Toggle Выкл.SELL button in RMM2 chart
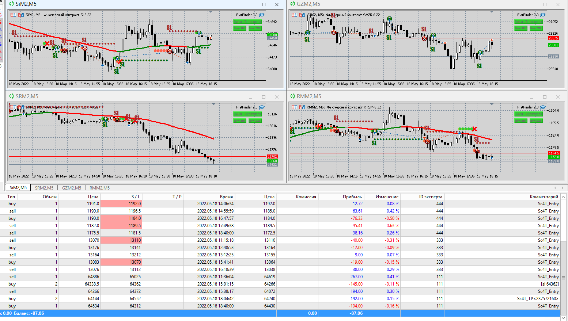Screen dimensions: 568x321 [537, 121]
